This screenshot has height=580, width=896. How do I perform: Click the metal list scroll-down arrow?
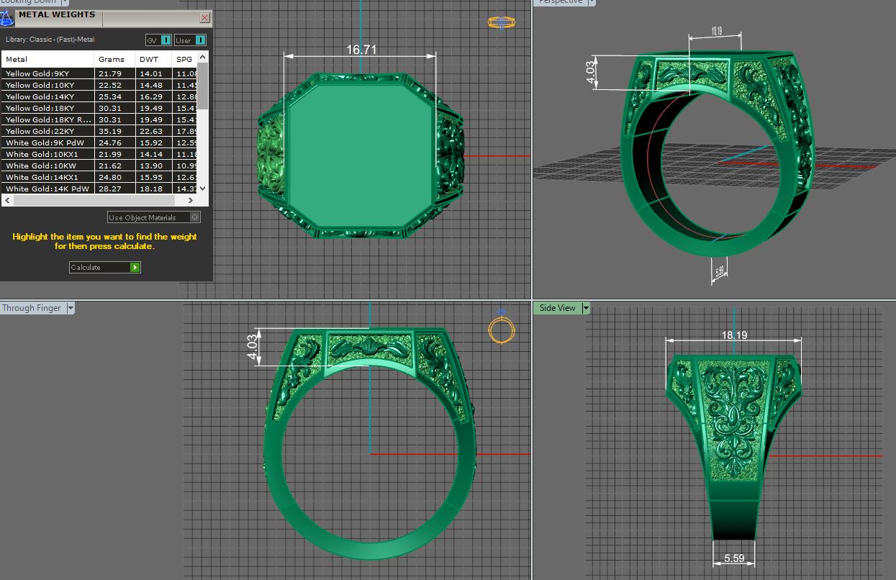(202, 189)
